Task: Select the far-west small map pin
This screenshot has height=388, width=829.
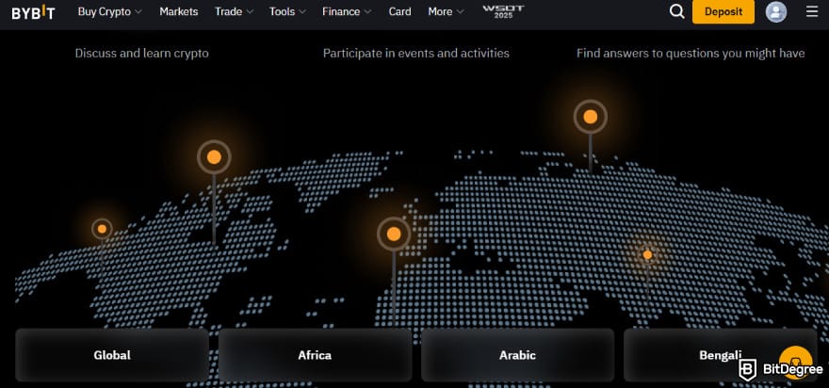Action: tap(102, 229)
